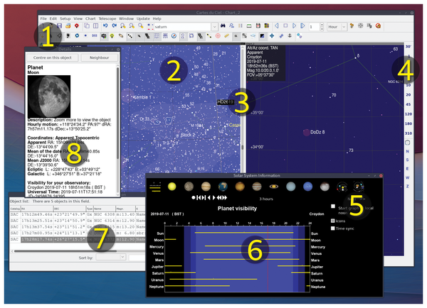The height and width of the screenshot is (308, 427).
Task: Click the Sun icon in Solar System Information
Action: (172, 187)
